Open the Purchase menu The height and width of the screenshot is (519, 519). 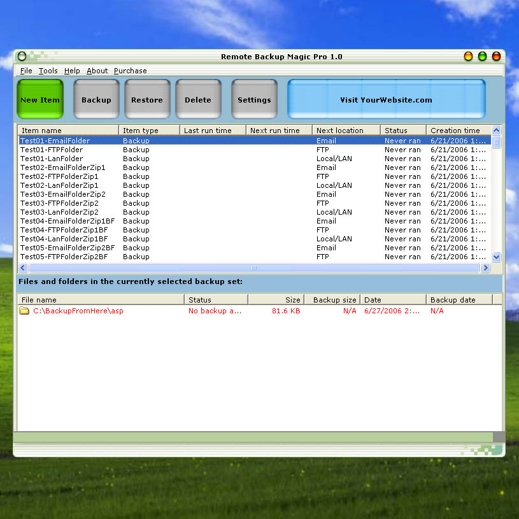click(x=130, y=71)
